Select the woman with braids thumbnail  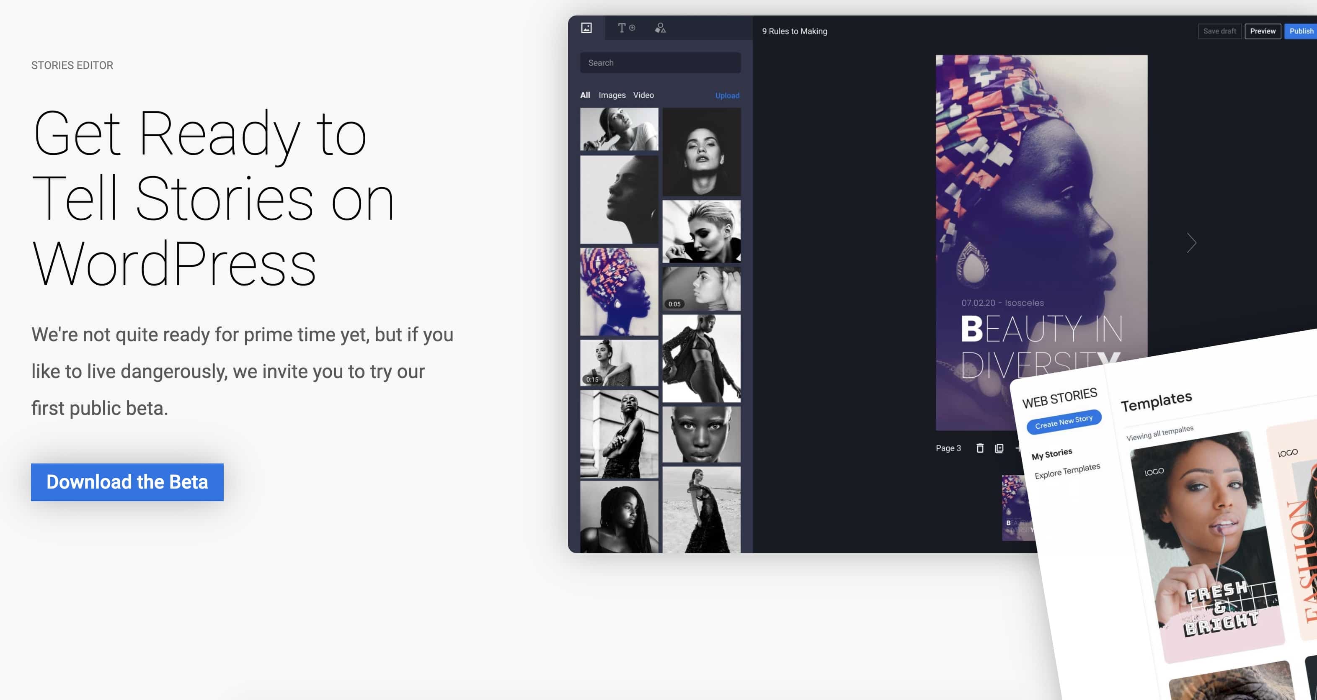coord(619,517)
